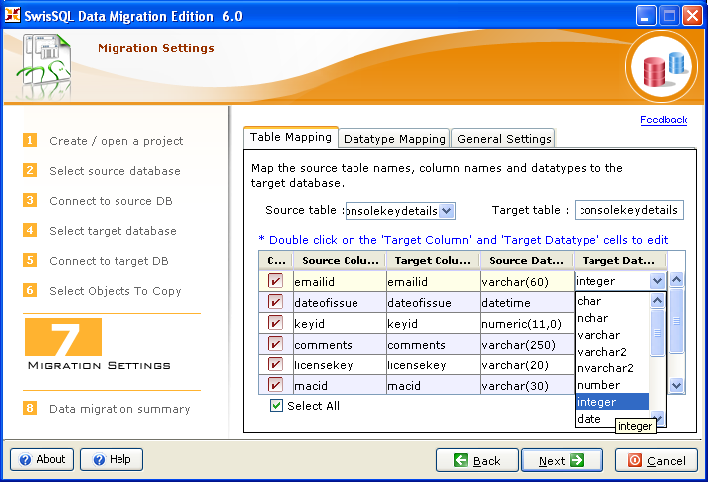Click the Target table input field
The height and width of the screenshot is (482, 708).
tap(629, 210)
